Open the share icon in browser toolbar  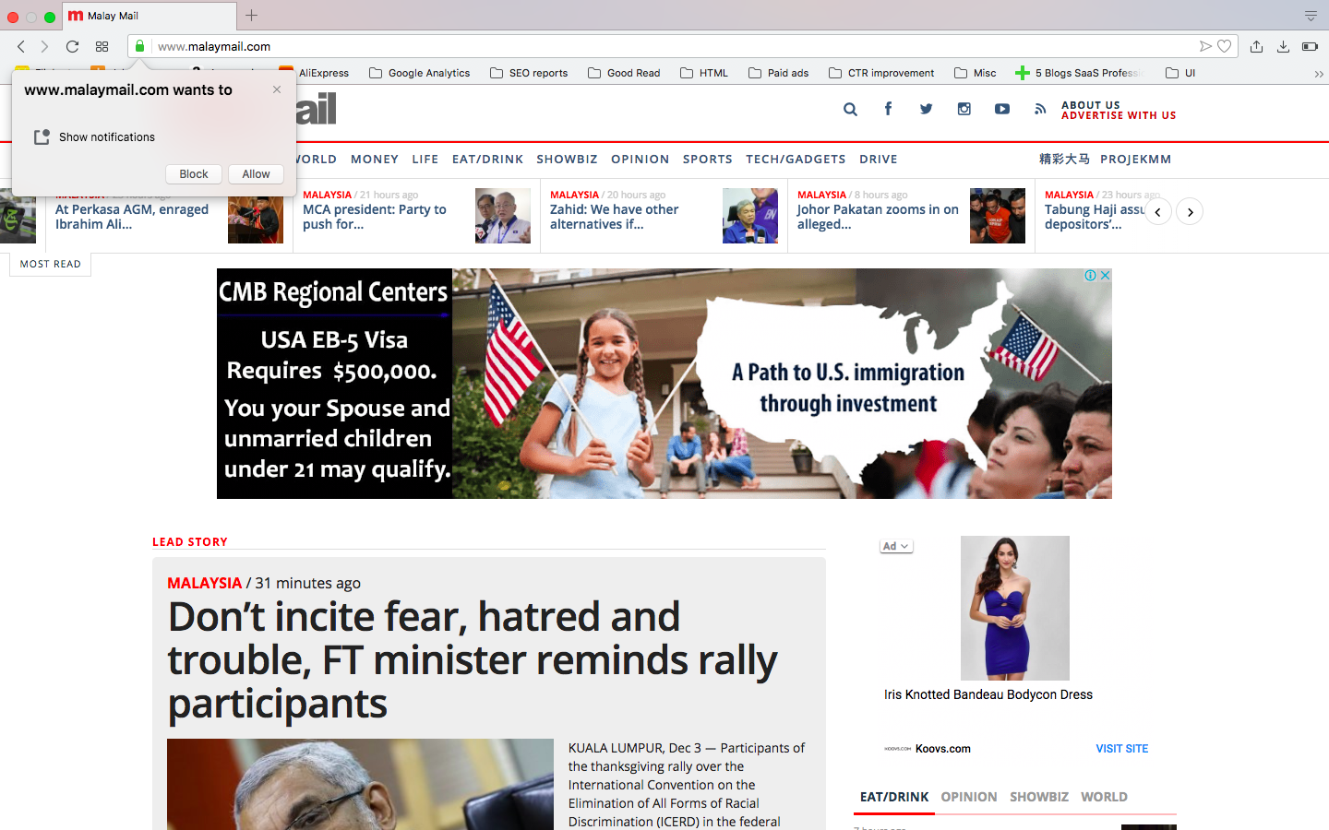pyautogui.click(x=1256, y=46)
